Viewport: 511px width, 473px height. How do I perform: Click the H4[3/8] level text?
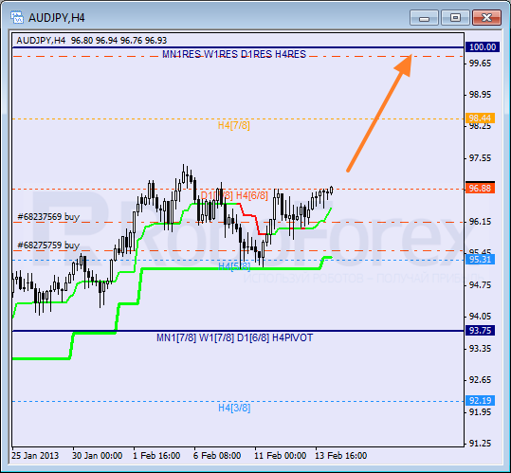234,408
